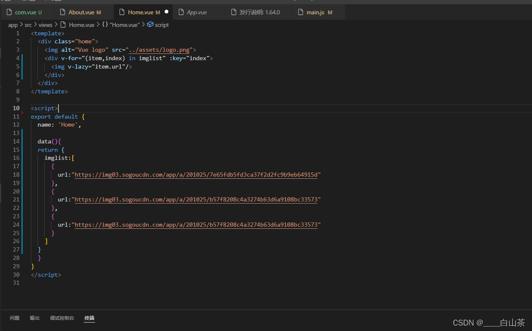Click the file icon on main.js tab

click(301, 12)
